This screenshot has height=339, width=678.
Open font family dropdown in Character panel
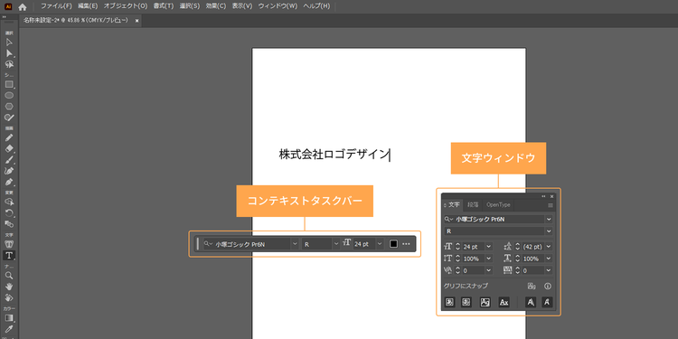pyautogui.click(x=549, y=220)
